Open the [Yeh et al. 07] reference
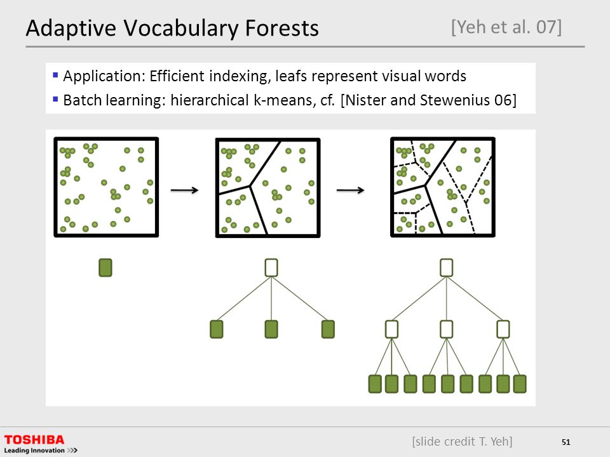The image size is (610, 457). tap(506, 27)
